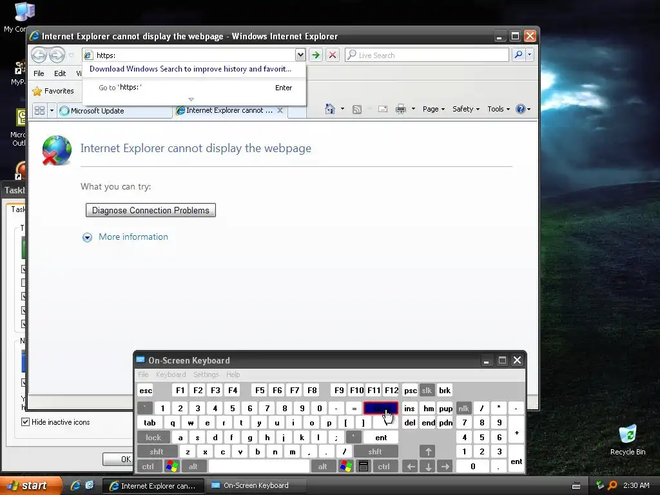
Task: Click the blue Help question mark icon
Action: coord(521,109)
